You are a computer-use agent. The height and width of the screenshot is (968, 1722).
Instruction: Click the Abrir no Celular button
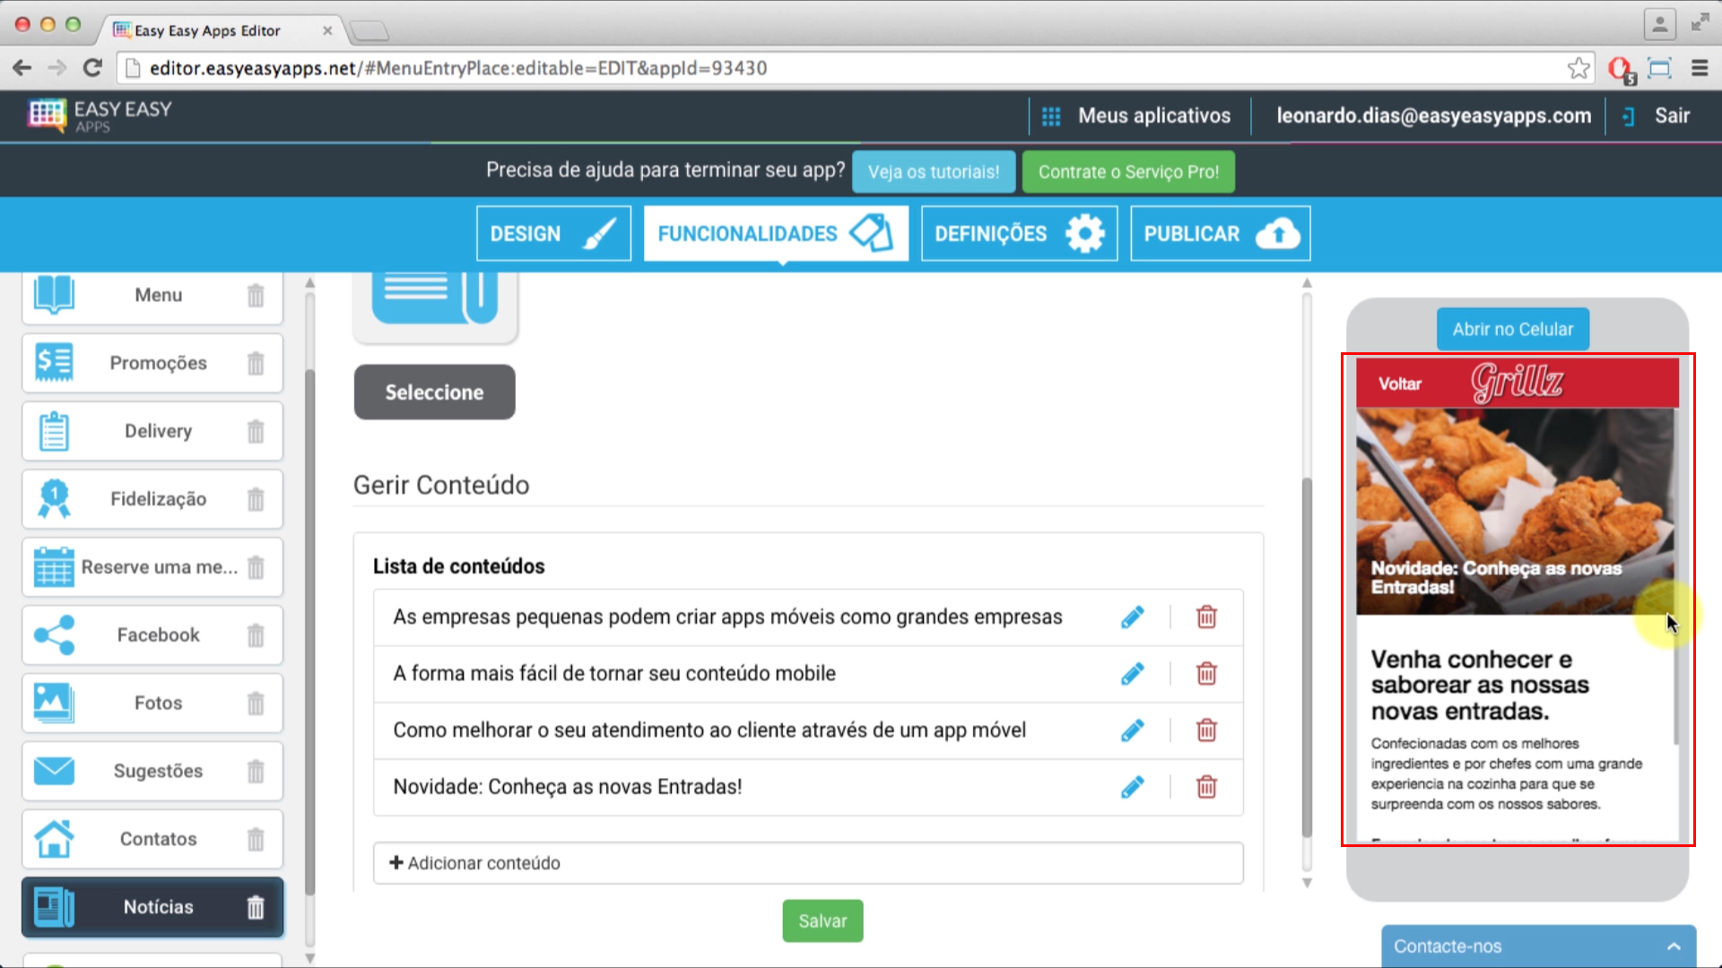tap(1513, 329)
